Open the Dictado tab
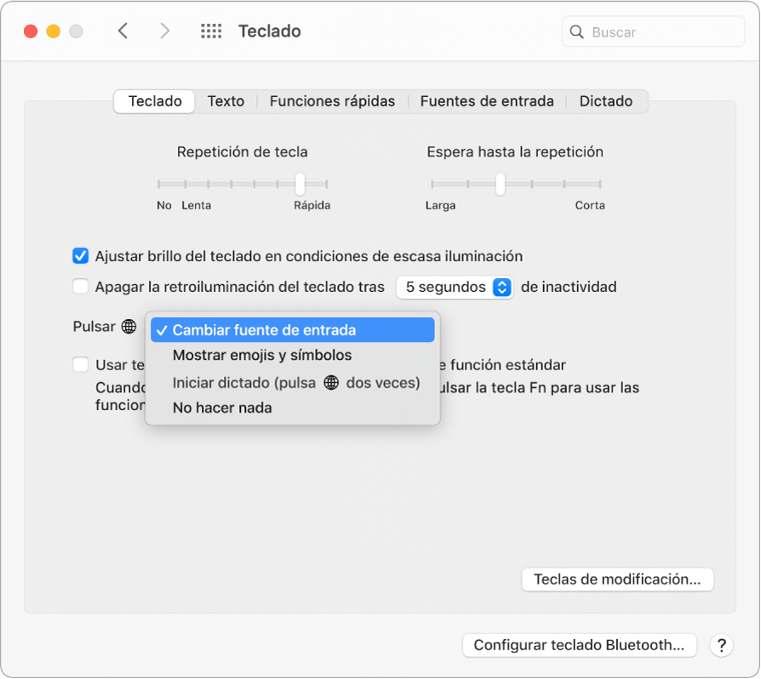The height and width of the screenshot is (679, 761). point(605,100)
